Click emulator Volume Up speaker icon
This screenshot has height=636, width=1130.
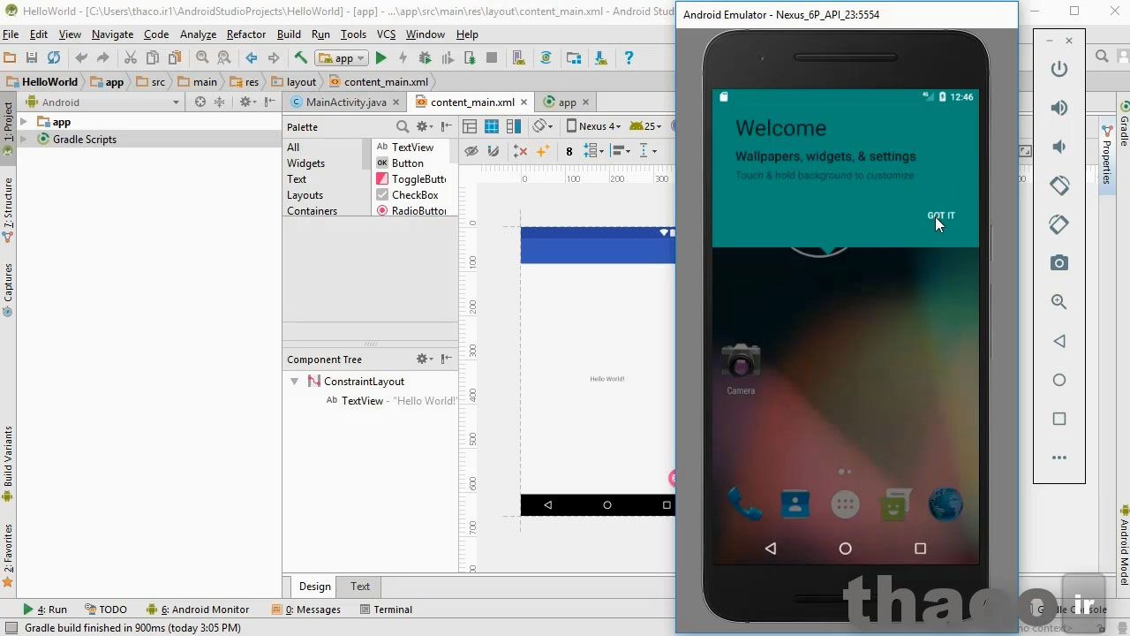1059,108
